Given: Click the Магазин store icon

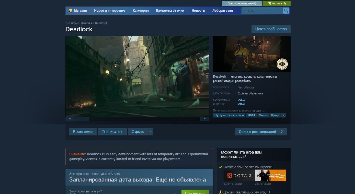Looking at the screenshot, I should tap(70, 11).
